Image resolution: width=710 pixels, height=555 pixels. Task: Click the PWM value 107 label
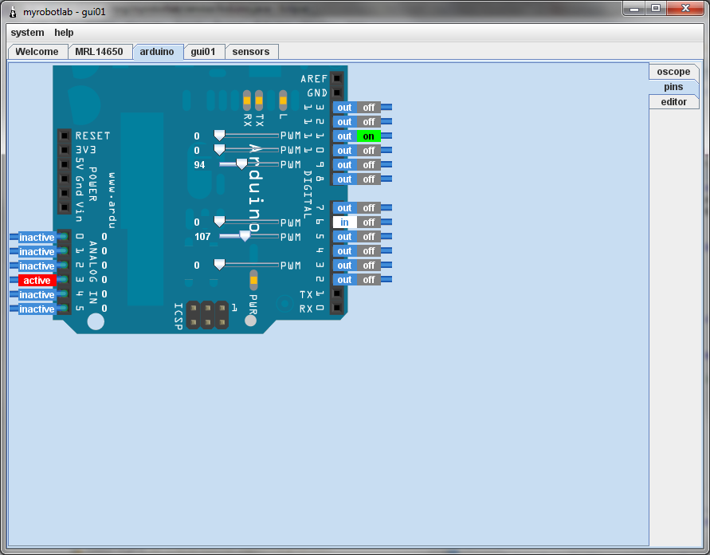click(202, 237)
